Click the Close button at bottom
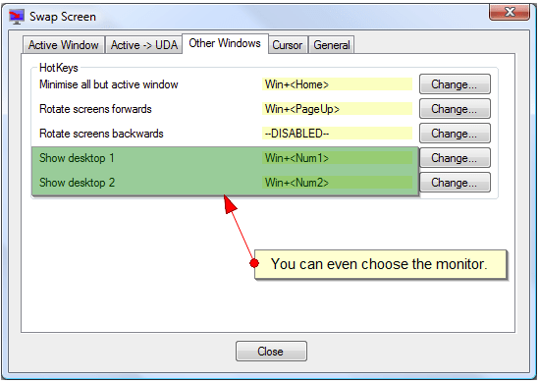 [x=271, y=351]
